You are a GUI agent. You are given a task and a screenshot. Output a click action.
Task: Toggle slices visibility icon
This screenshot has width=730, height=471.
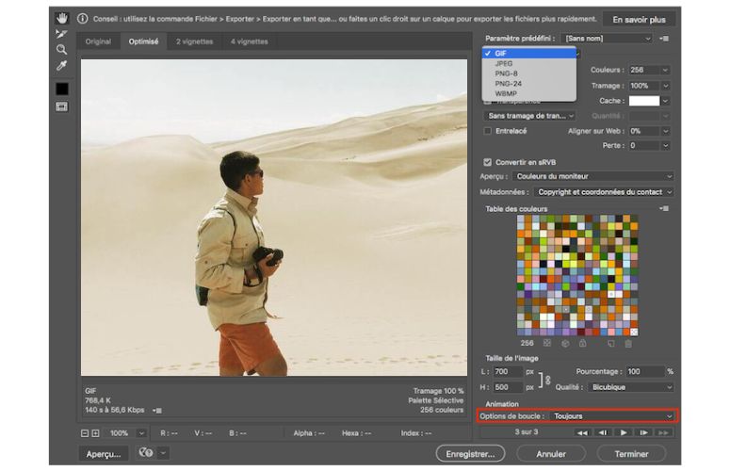tap(61, 107)
